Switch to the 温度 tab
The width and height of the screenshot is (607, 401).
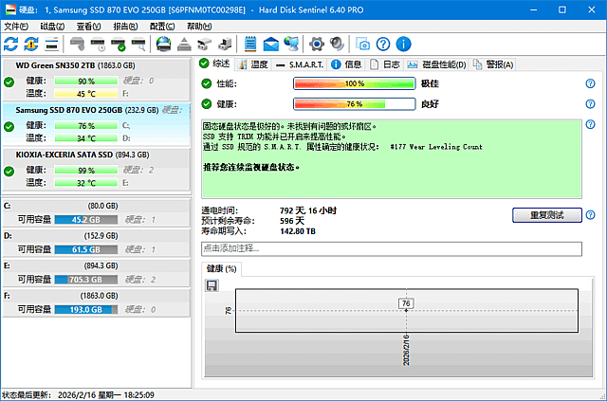253,64
